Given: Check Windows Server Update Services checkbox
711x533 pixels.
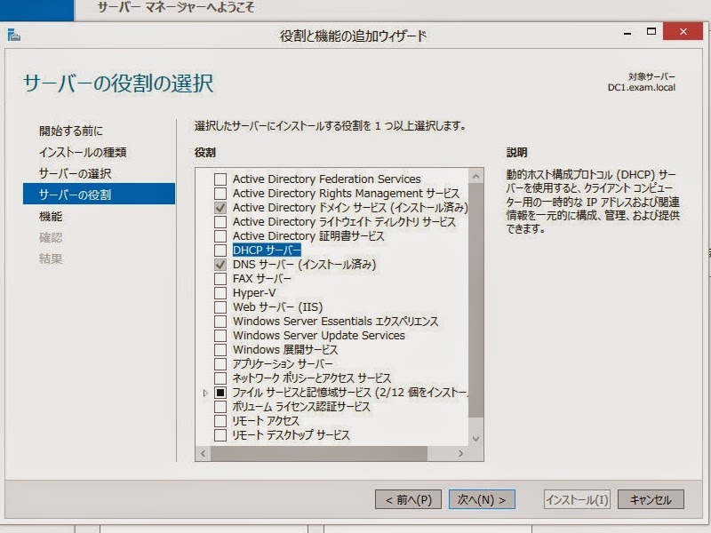Looking at the screenshot, I should (x=220, y=336).
